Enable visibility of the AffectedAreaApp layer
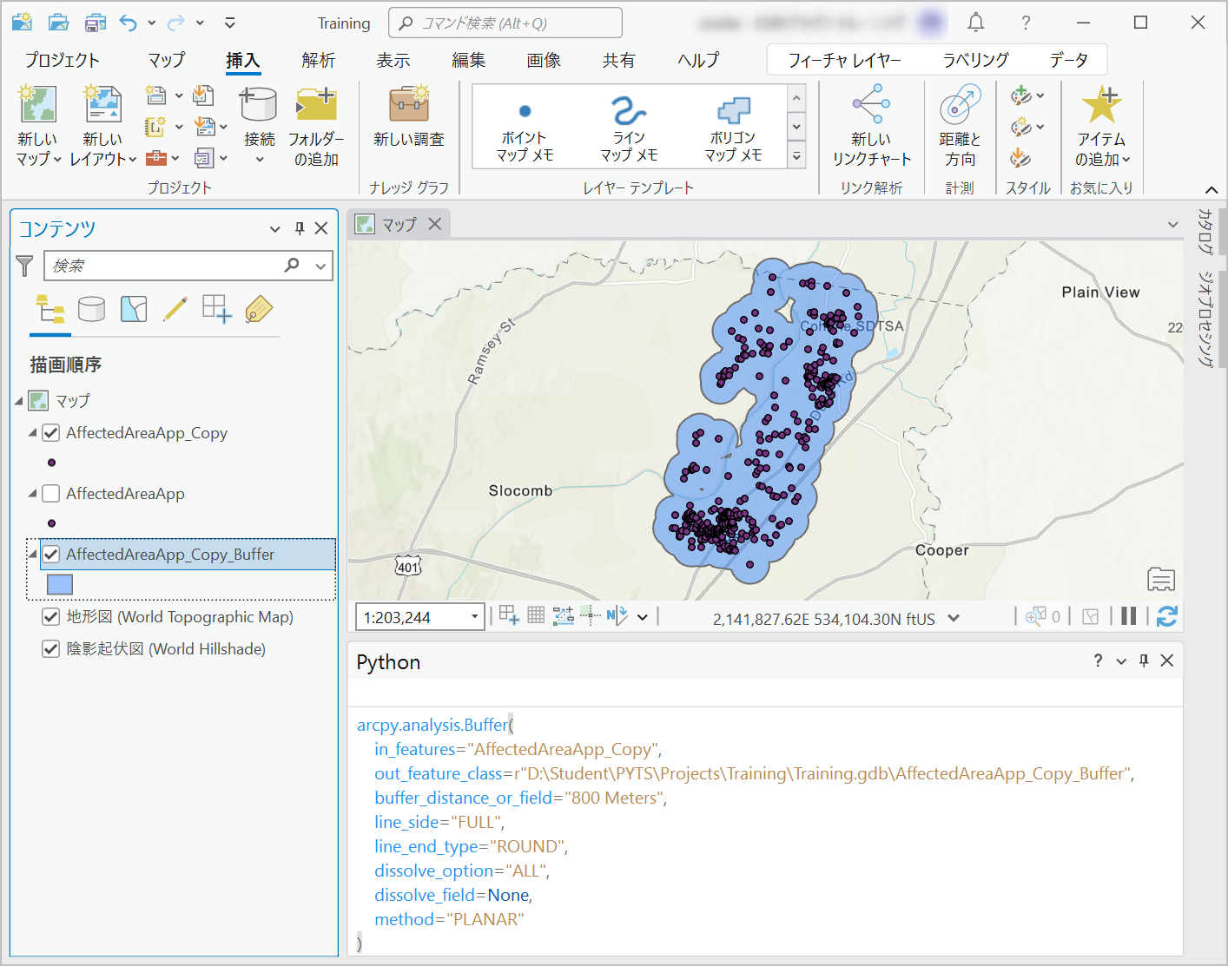The width and height of the screenshot is (1228, 966). tap(50, 493)
